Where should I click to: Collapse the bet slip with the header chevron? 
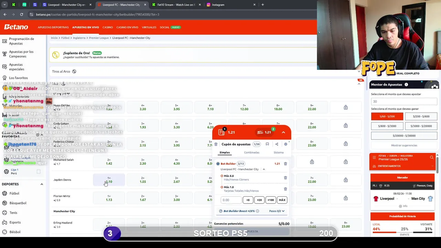point(283,132)
